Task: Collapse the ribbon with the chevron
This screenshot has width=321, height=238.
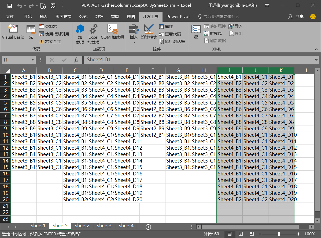Action: [316, 49]
